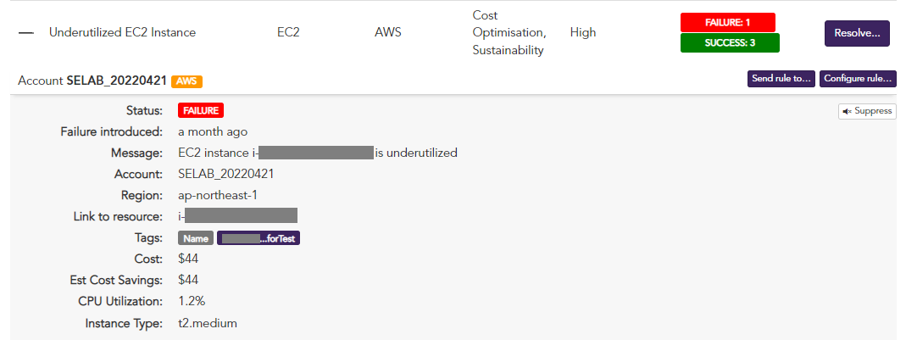Click the red FAILURE: 1 badge
The image size is (906, 340).
[x=727, y=22]
